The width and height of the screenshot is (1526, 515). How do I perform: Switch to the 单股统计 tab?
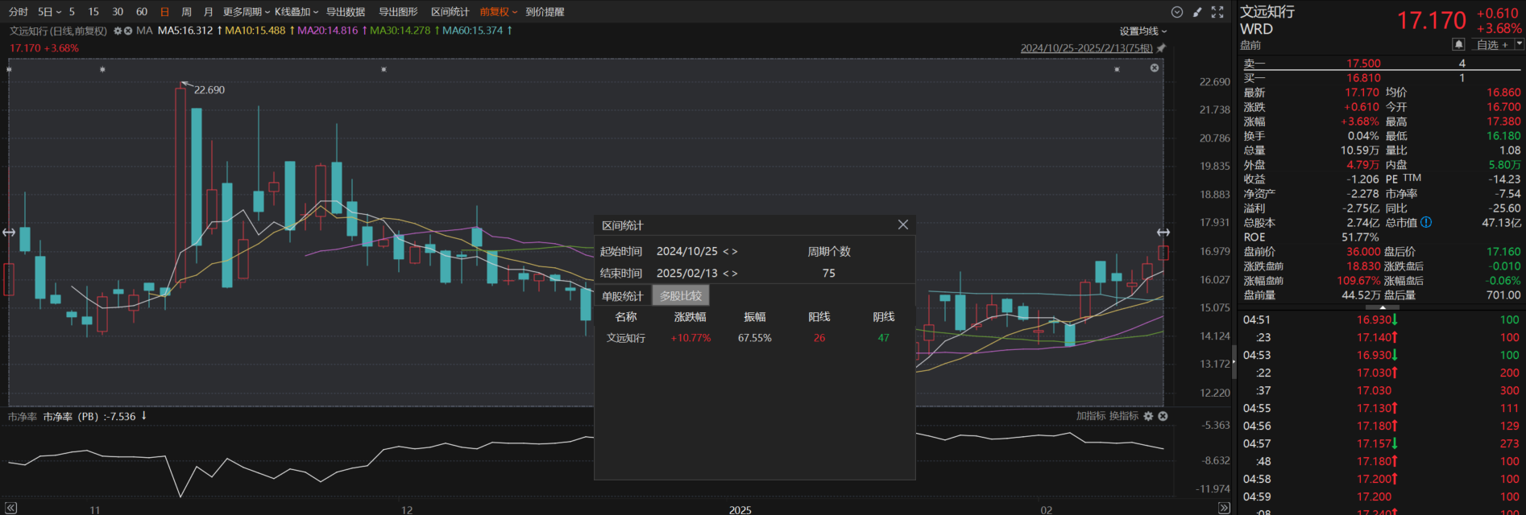point(622,296)
